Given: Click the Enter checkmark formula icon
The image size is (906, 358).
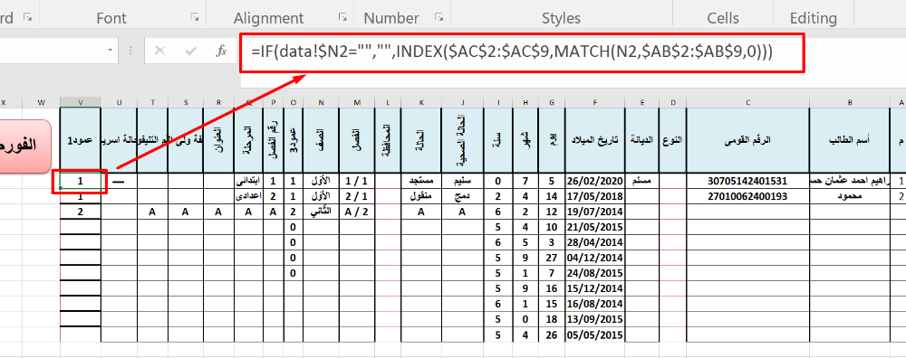Looking at the screenshot, I should point(190,51).
